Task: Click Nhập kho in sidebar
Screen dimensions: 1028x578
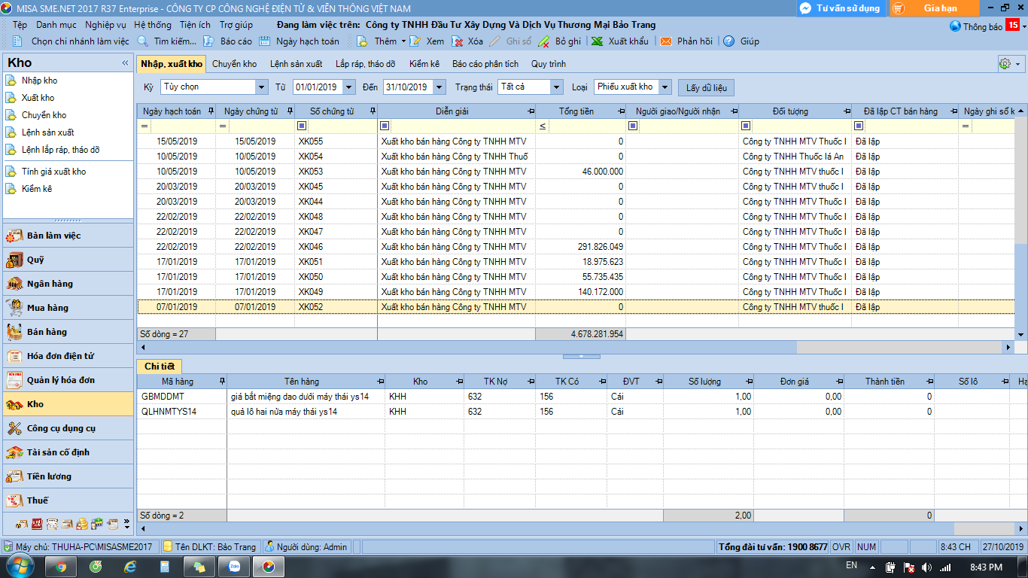Action: click(39, 81)
